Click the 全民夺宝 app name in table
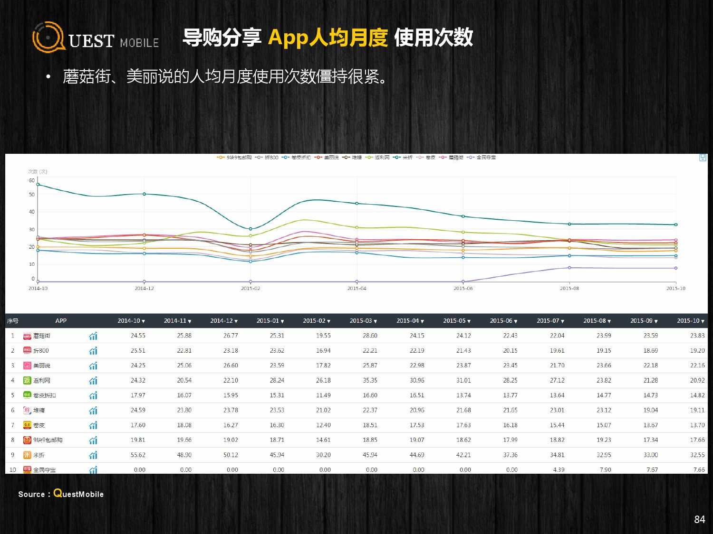The height and width of the screenshot is (534, 713). click(x=44, y=470)
